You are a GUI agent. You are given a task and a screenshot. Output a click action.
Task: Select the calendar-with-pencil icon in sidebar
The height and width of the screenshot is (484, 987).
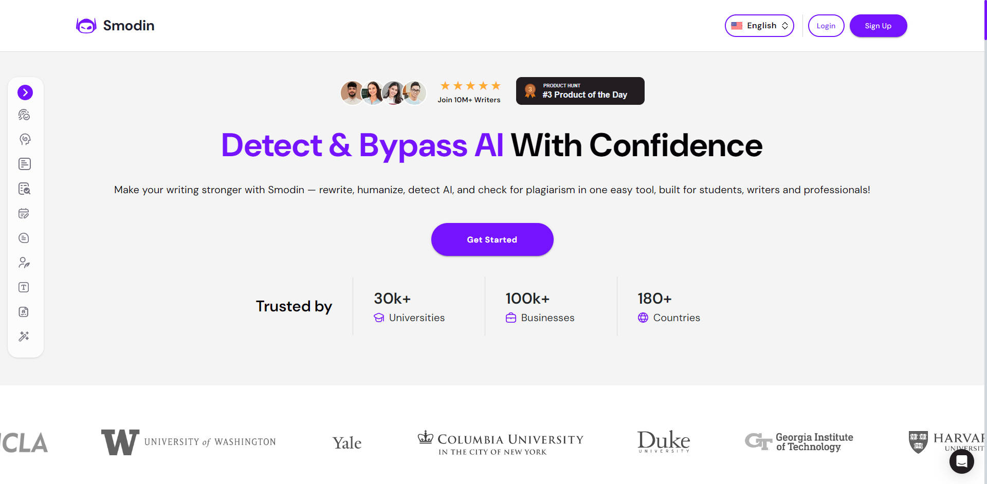tap(24, 213)
